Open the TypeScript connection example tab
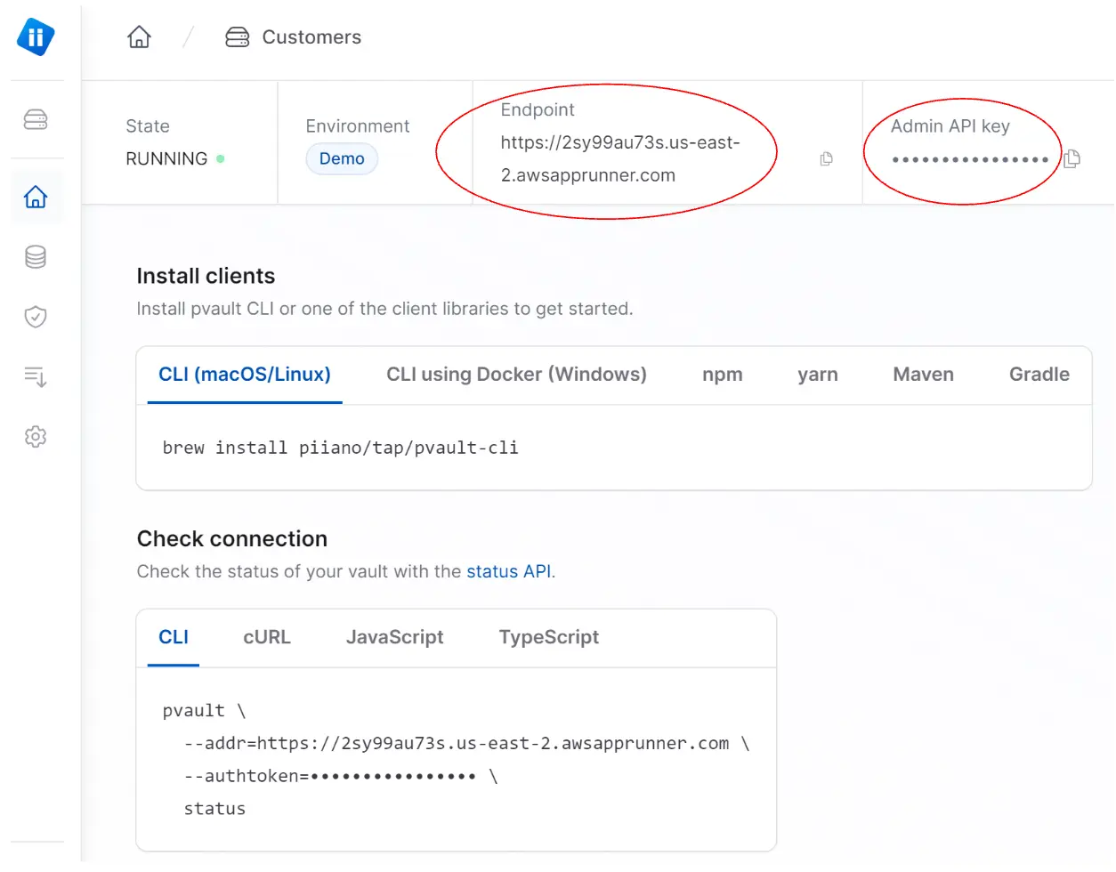1116x872 pixels. tap(548, 637)
